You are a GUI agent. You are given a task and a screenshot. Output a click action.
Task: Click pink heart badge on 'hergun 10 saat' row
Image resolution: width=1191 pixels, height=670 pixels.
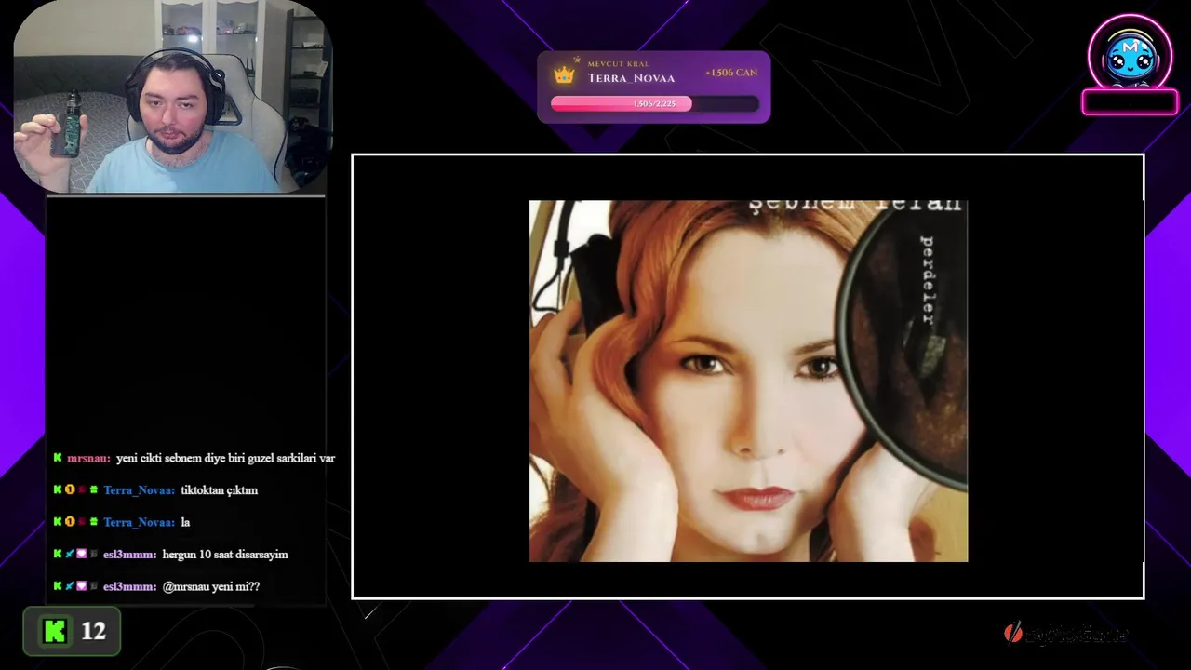tap(82, 554)
